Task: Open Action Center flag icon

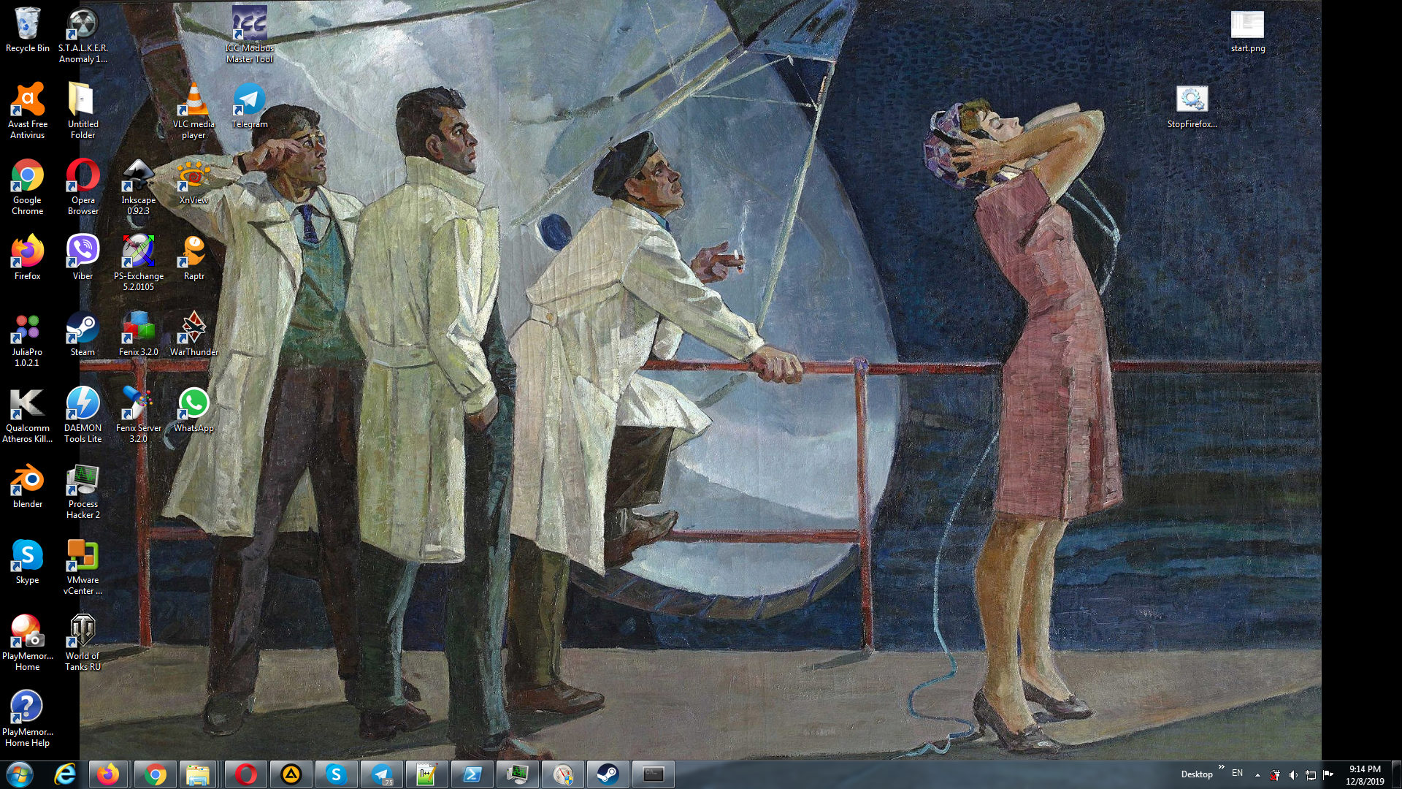Action: (1328, 775)
